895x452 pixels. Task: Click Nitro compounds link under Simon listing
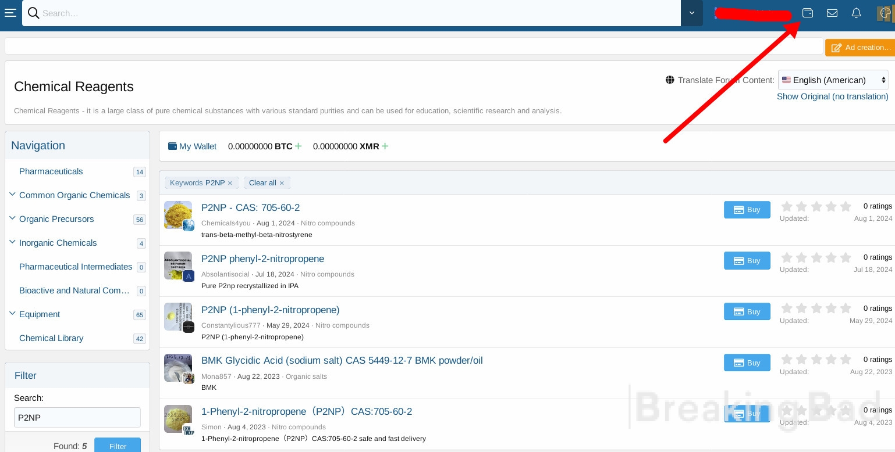tap(299, 427)
